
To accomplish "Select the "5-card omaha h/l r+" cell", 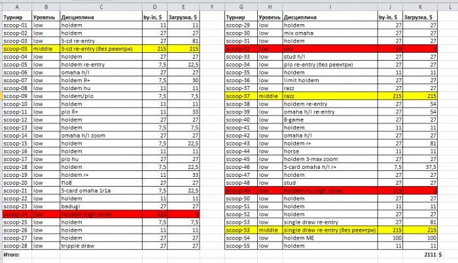I will (x=330, y=167).
